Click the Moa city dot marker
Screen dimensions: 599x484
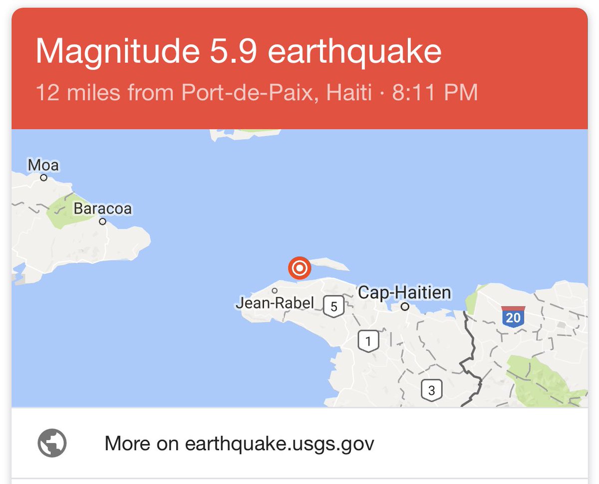[x=44, y=177]
